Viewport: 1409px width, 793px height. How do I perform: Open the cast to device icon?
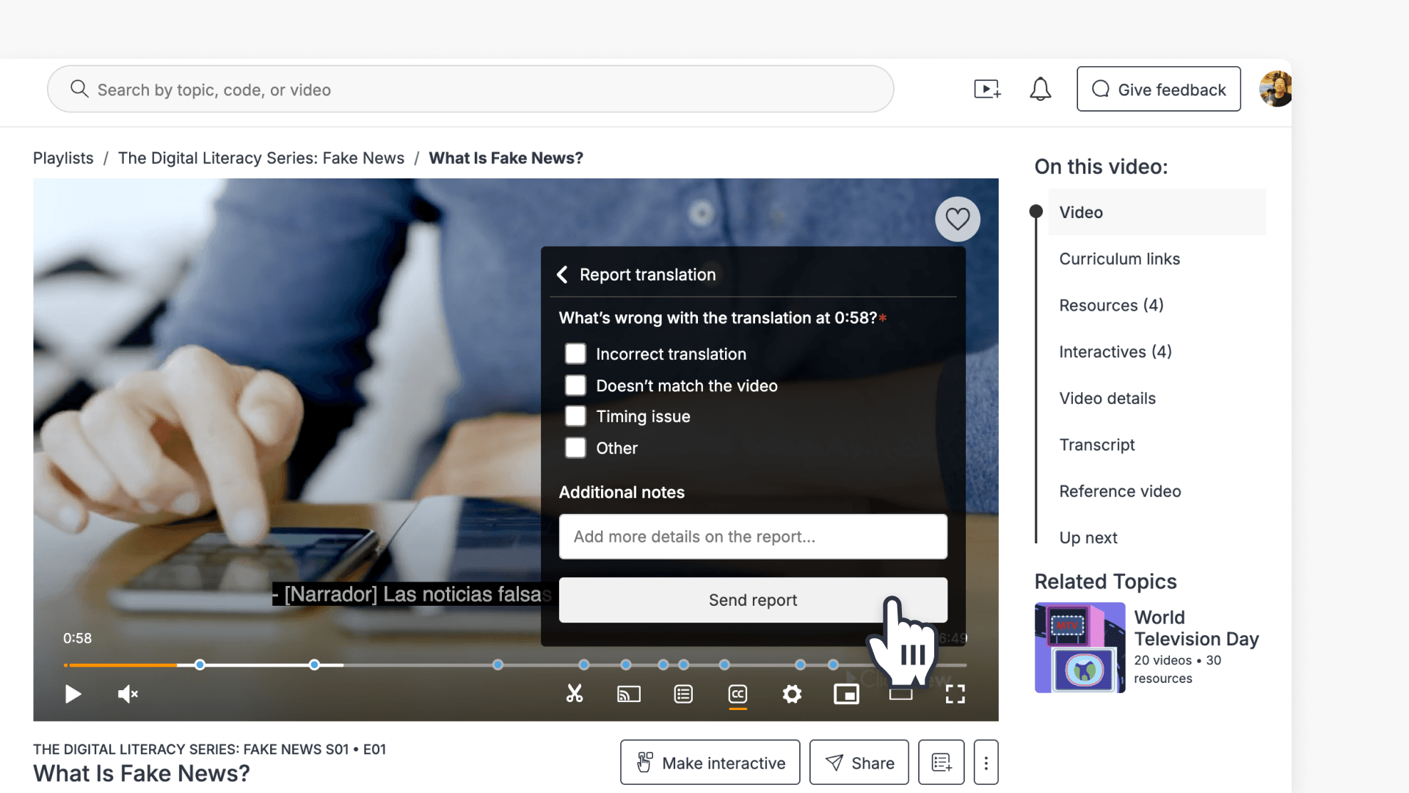629,694
